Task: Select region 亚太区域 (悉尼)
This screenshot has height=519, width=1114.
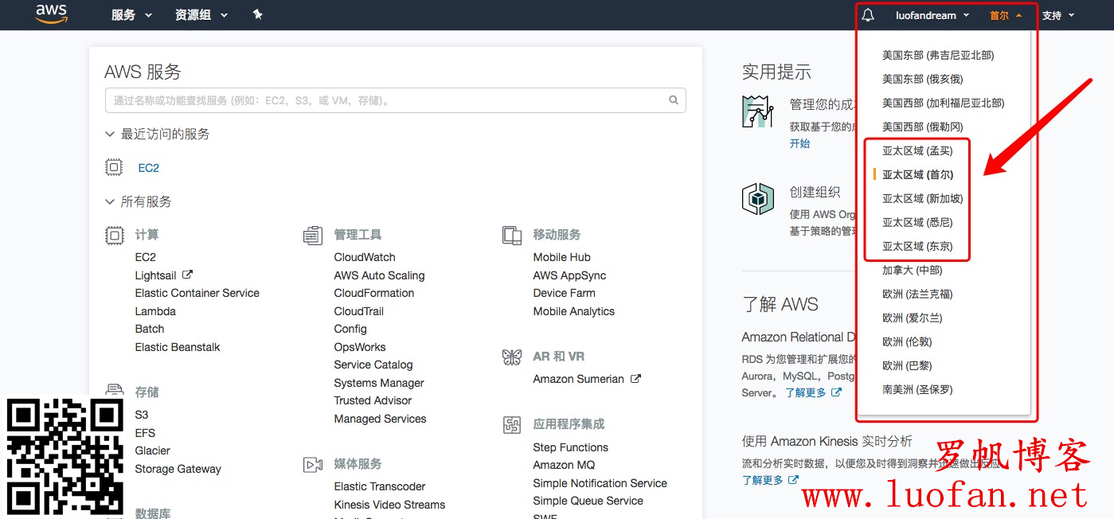Action: point(917,222)
